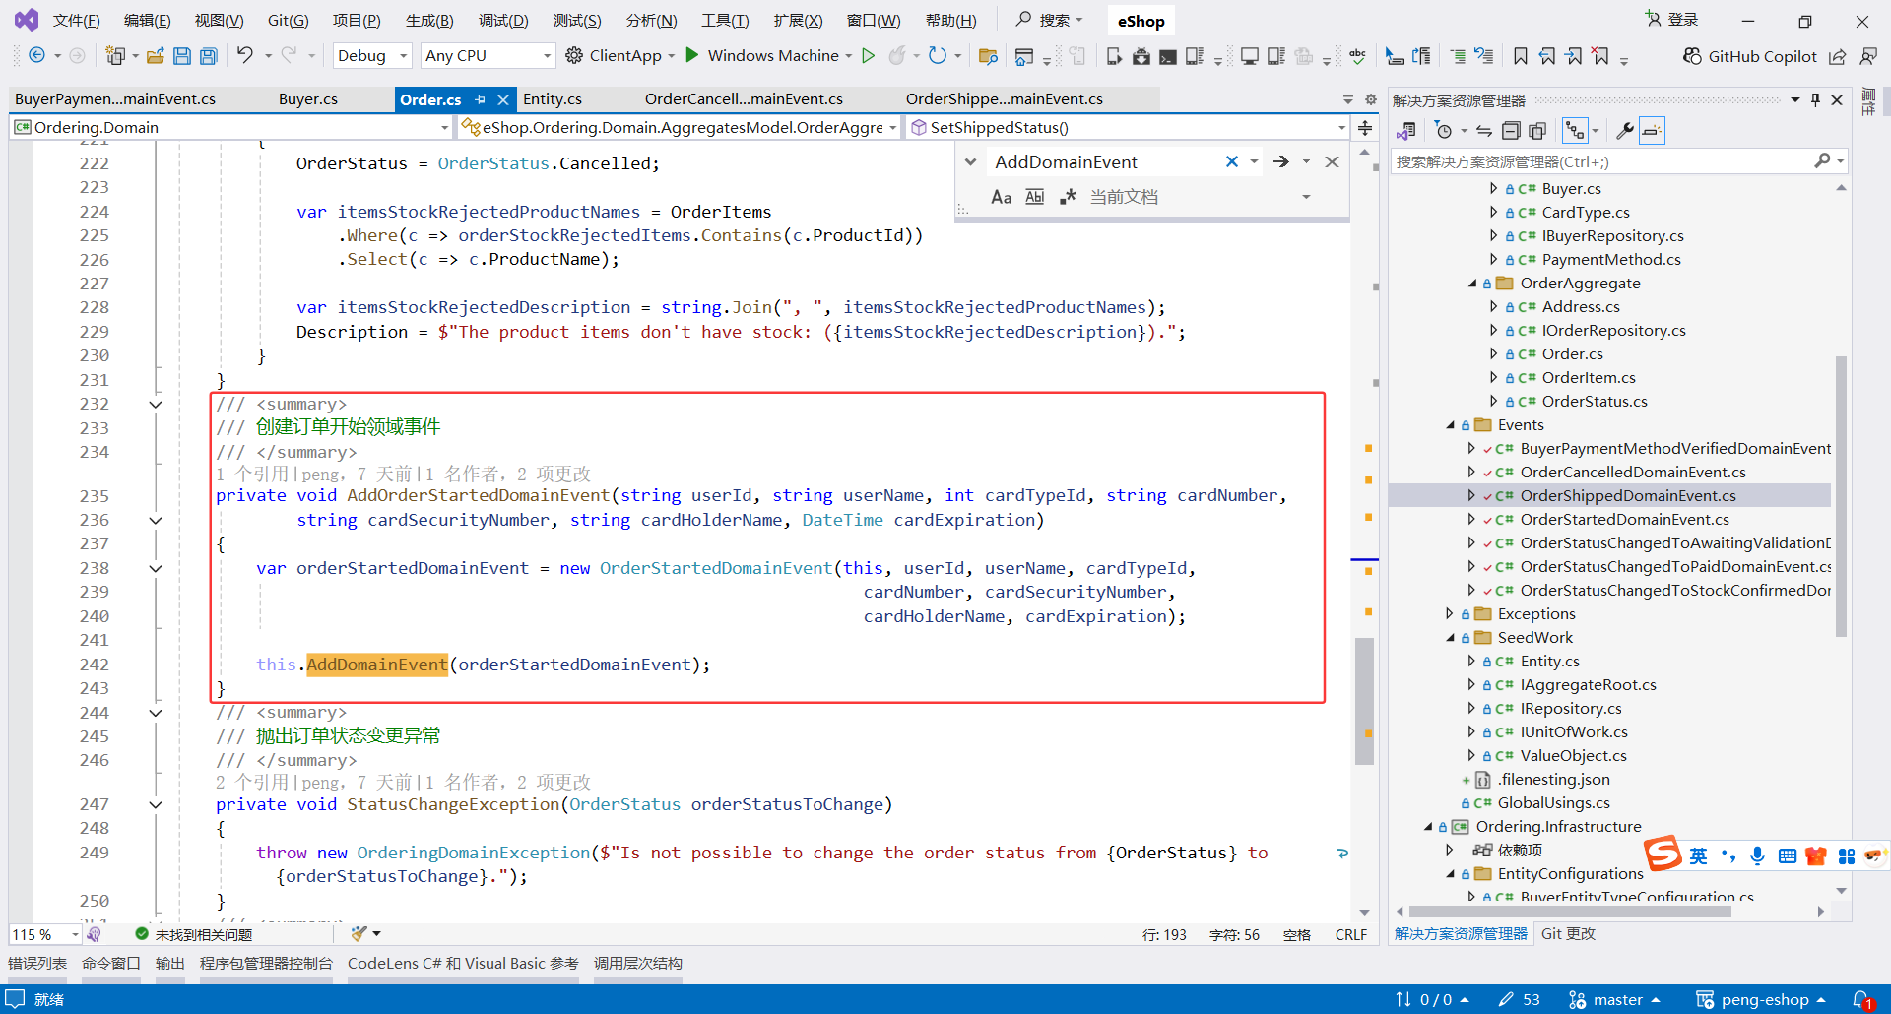
Task: Click the restart/refresh circular arrow icon
Action: [938, 56]
